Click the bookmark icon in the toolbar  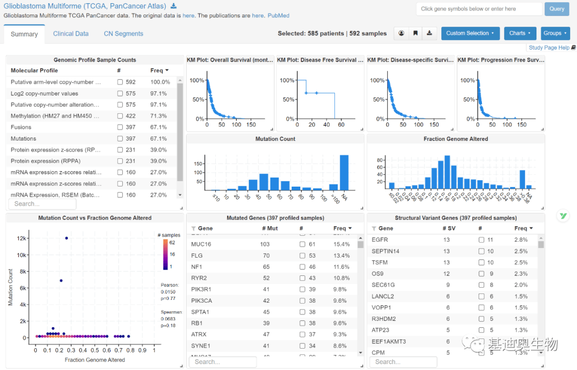(x=415, y=33)
